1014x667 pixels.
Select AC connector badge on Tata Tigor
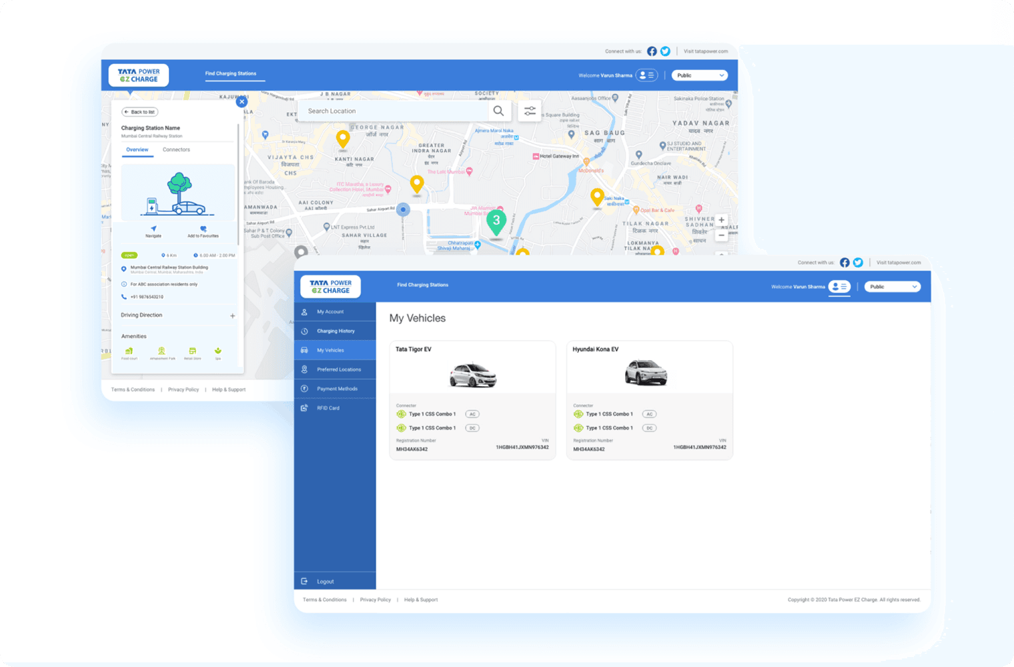[x=472, y=414]
